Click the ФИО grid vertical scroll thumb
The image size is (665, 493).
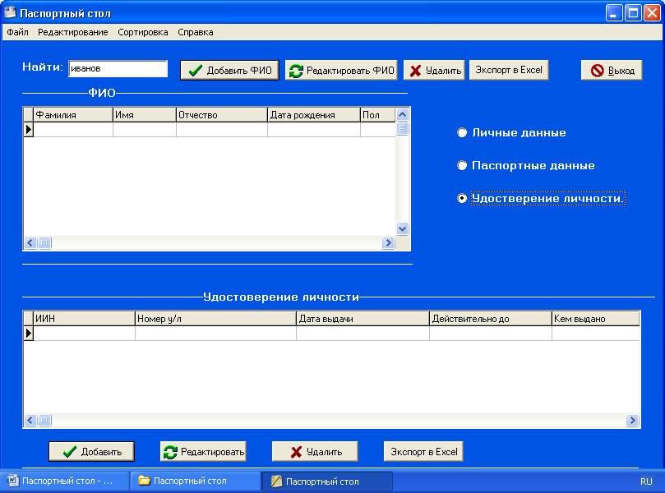point(402,128)
